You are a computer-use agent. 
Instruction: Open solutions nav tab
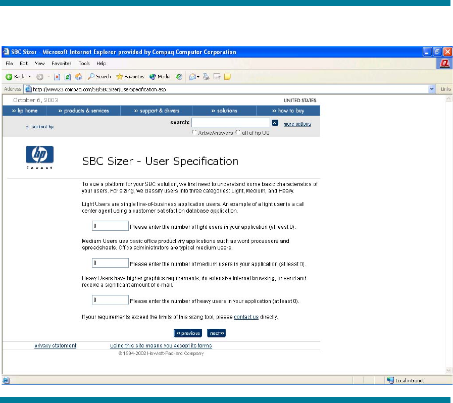click(x=224, y=111)
